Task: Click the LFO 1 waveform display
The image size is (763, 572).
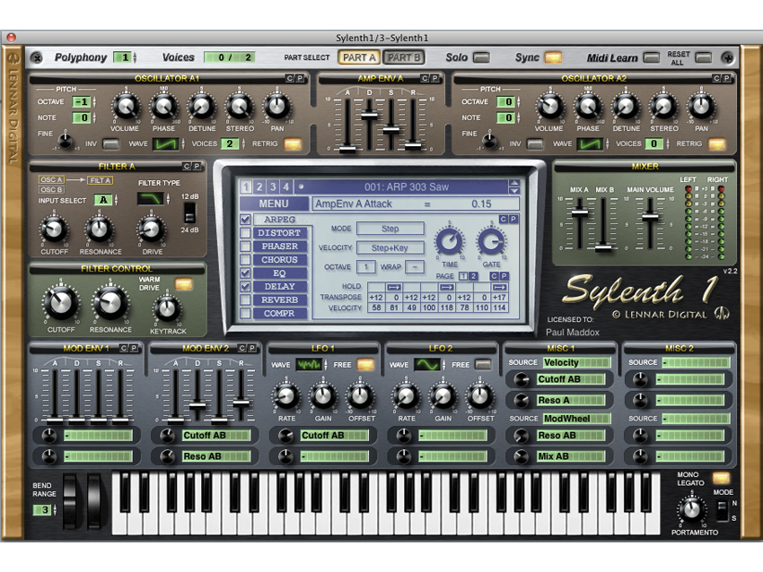Action: point(309,365)
